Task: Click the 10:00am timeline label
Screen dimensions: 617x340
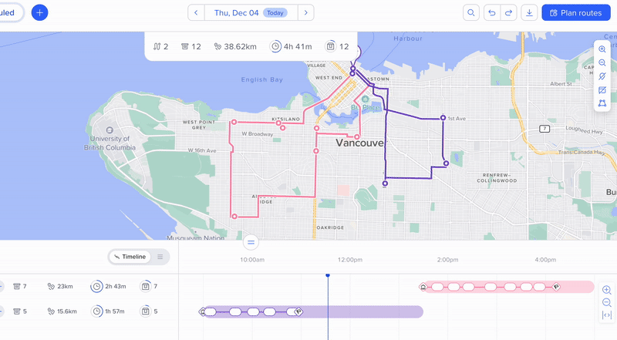Action: (252, 260)
